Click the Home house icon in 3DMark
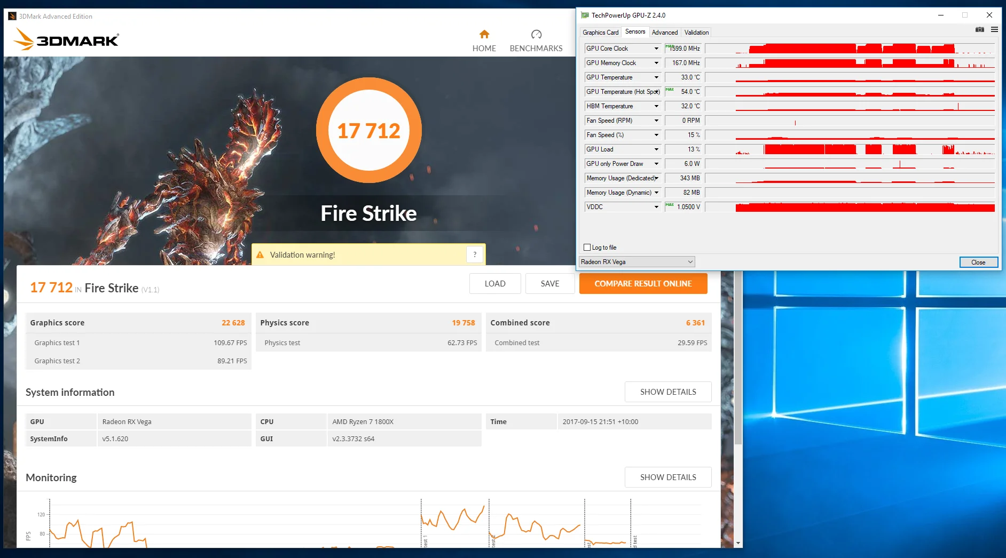The image size is (1006, 558). 484,35
